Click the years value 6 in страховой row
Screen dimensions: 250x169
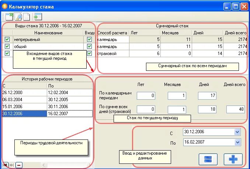point(145,53)
